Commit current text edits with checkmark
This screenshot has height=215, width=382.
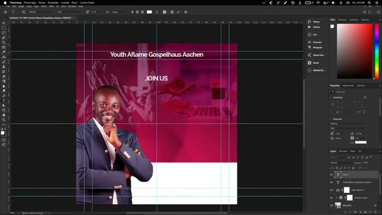[178, 12]
